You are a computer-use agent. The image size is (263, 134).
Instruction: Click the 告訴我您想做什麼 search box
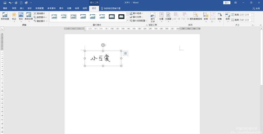click(111, 8)
